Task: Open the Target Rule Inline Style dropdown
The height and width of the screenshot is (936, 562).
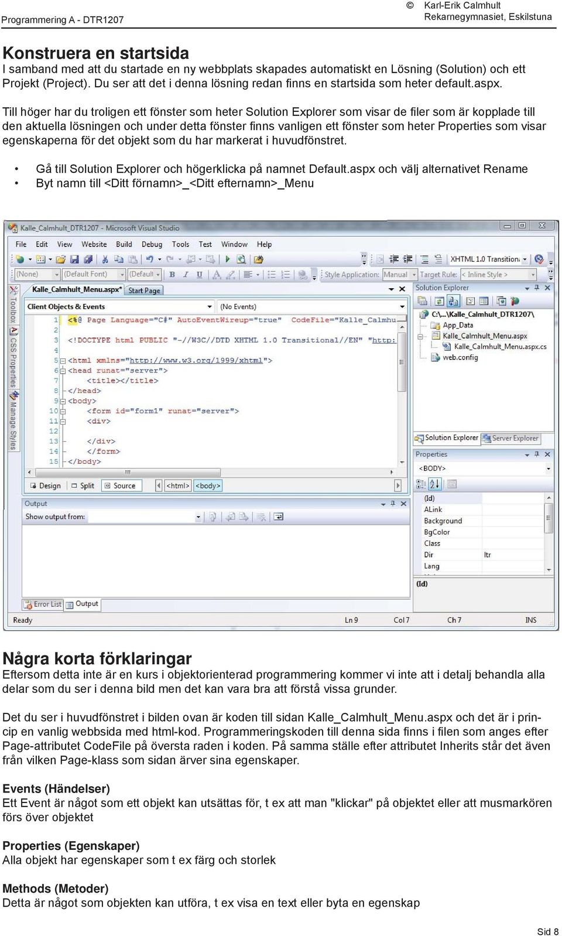Action: (x=533, y=274)
